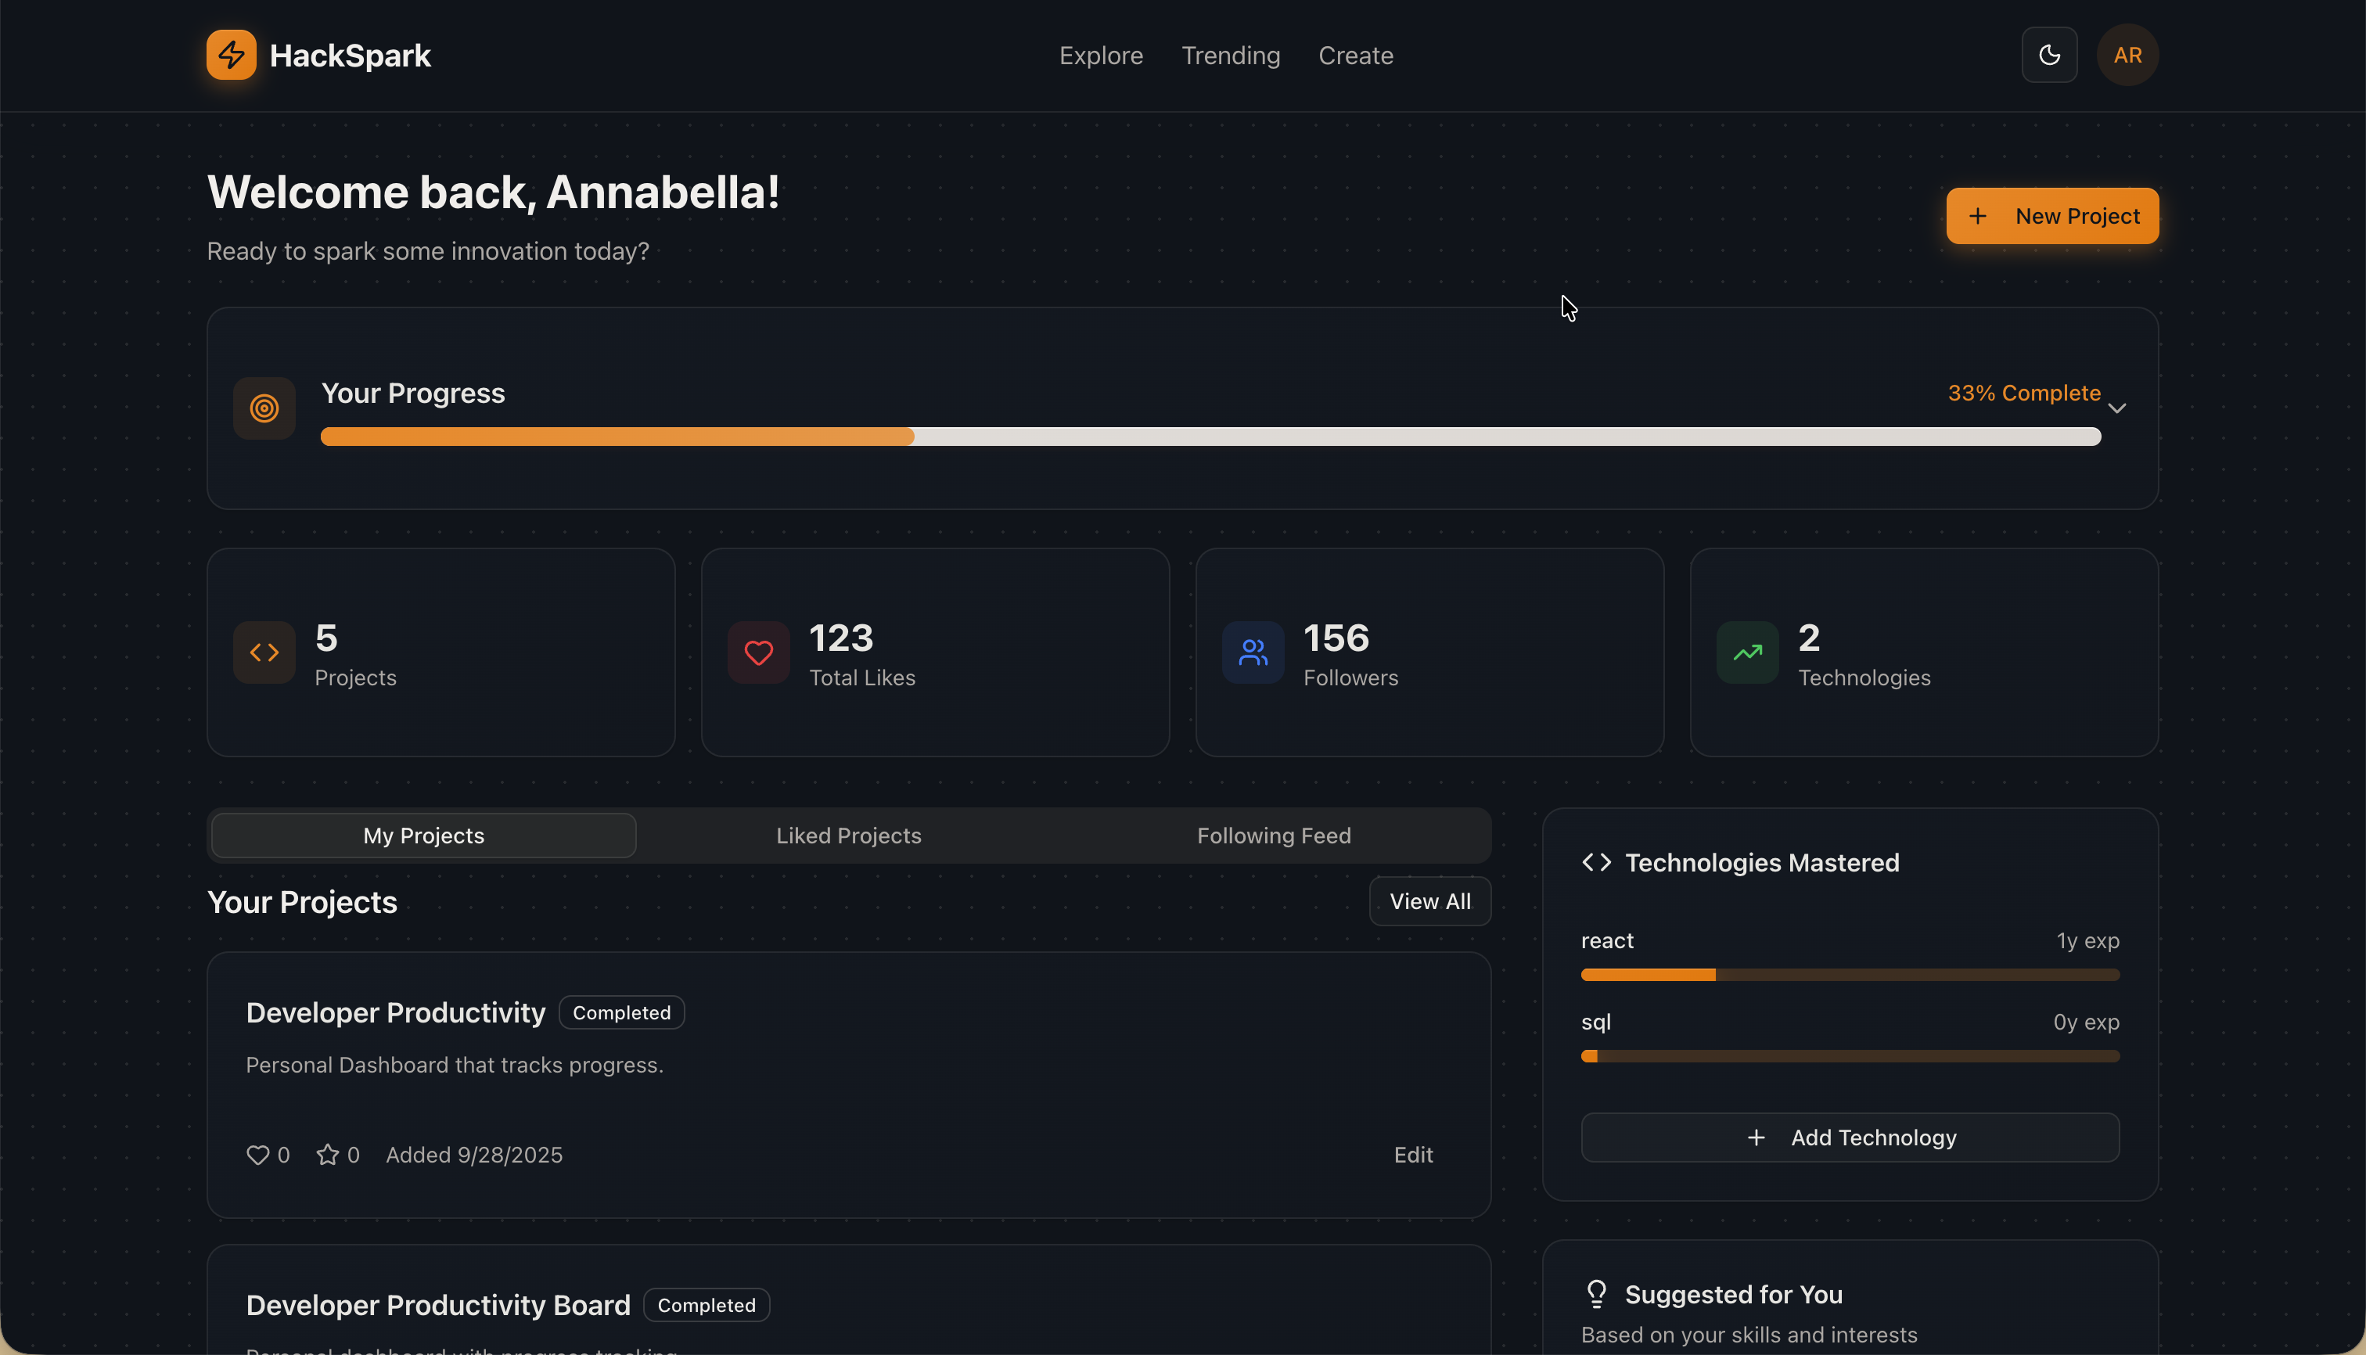Click the 33% Complete label to expand details

point(2023,393)
